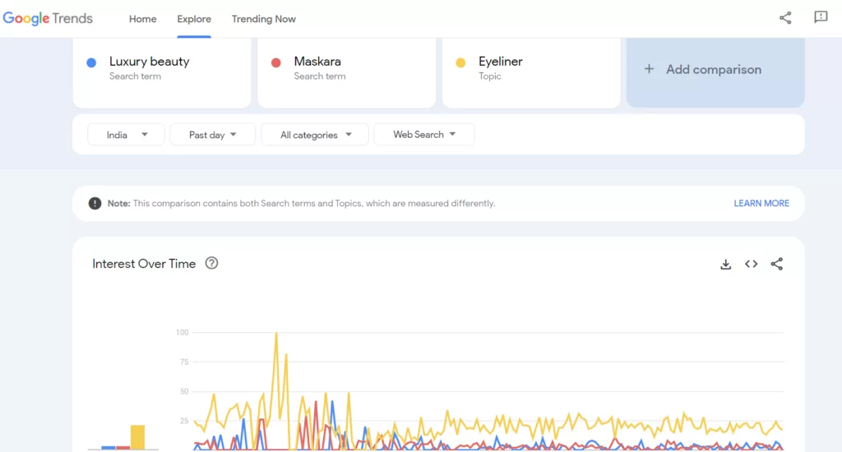Click Add comparison button
Screen dimensions: 842x452
(715, 72)
